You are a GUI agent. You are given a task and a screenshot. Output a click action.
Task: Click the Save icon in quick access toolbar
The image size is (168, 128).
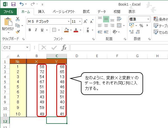(x=13, y=4)
